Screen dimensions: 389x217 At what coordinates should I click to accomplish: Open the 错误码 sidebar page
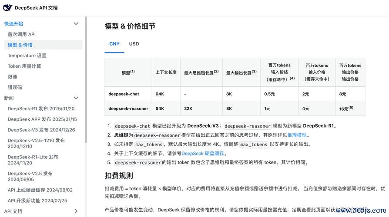(14, 87)
